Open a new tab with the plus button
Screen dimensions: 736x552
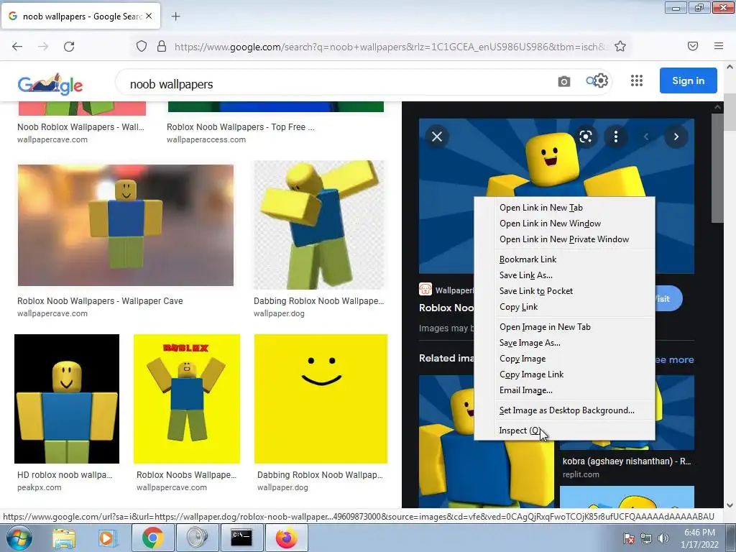tap(175, 17)
